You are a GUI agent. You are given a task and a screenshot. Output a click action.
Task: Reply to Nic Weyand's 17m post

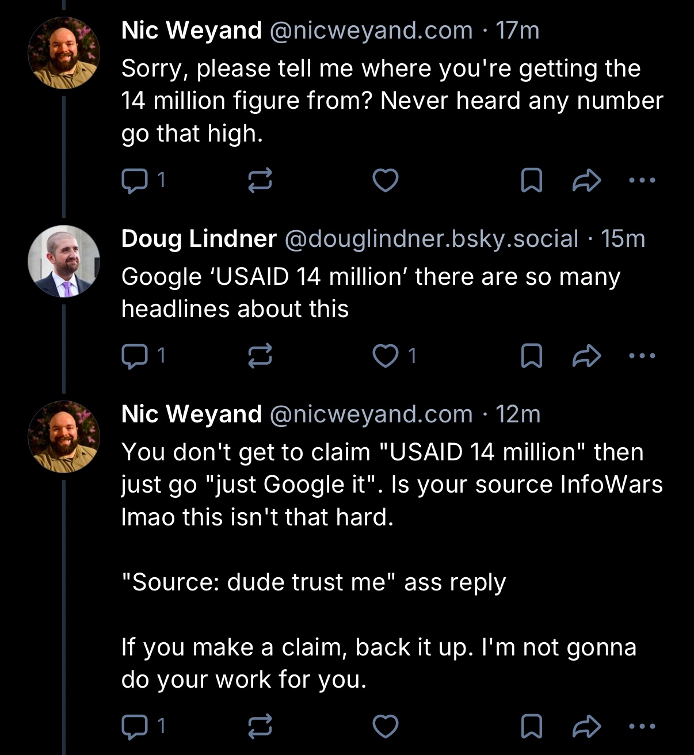(x=134, y=181)
